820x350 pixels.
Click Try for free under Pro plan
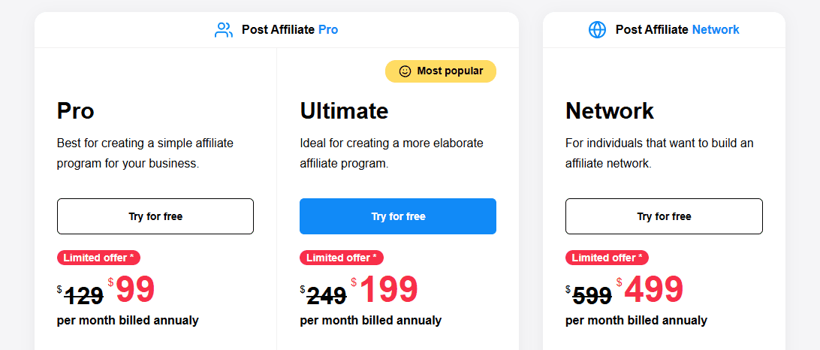[x=155, y=216]
